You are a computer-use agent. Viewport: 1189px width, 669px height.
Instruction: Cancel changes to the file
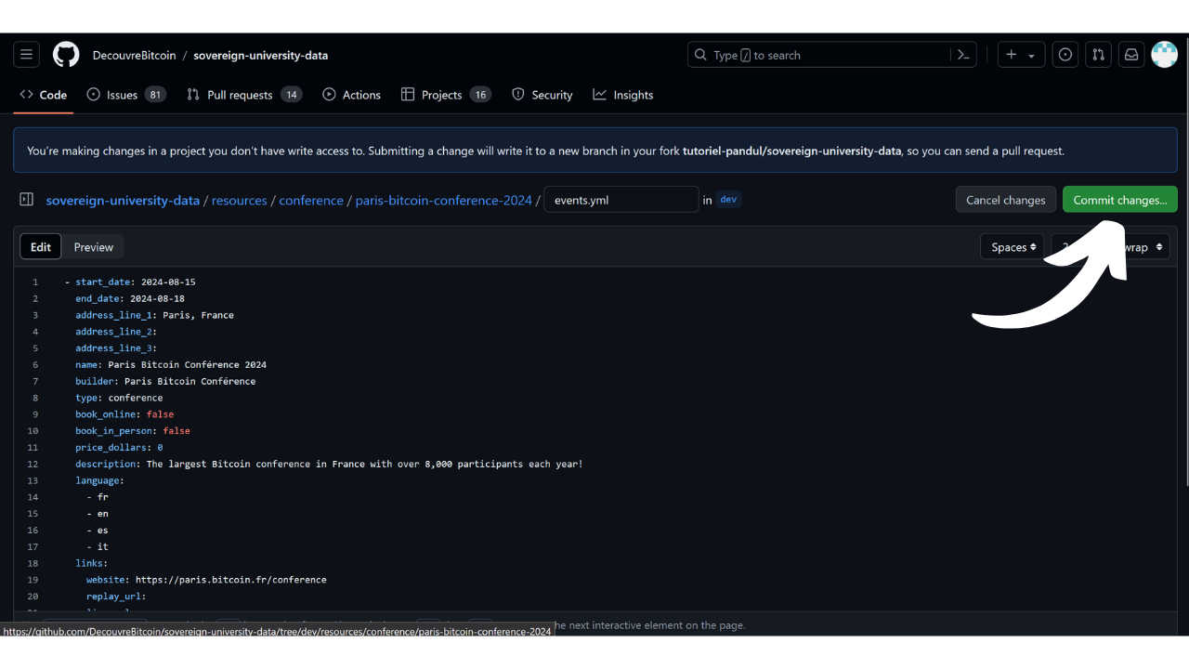pyautogui.click(x=1005, y=200)
